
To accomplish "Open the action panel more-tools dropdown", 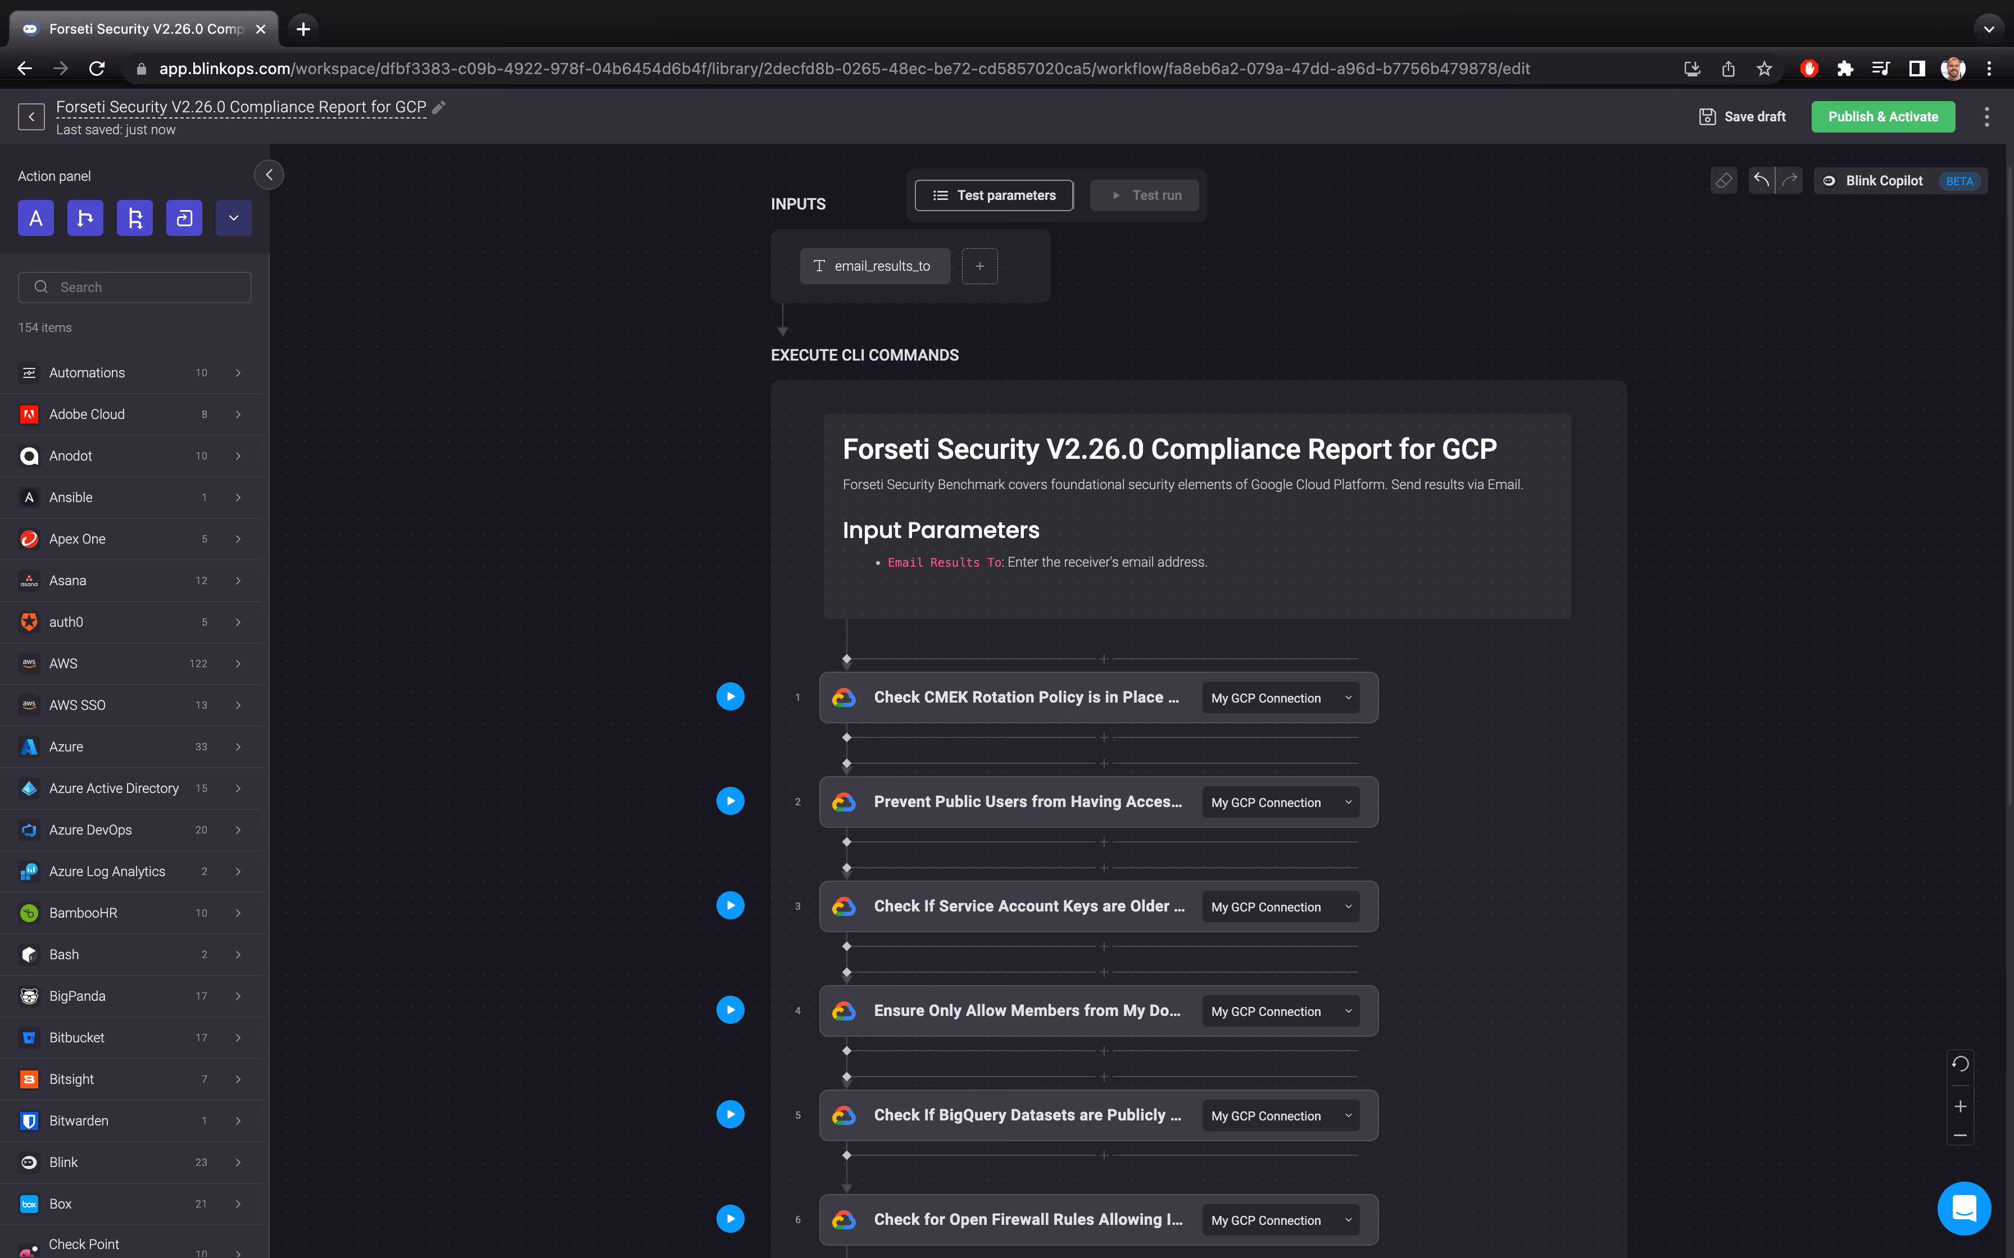I will click(234, 218).
